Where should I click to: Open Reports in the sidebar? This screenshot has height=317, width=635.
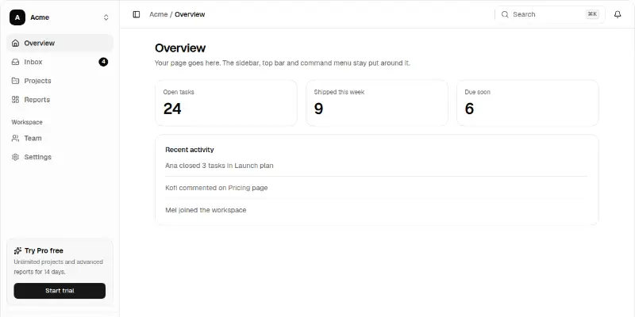click(x=60, y=100)
